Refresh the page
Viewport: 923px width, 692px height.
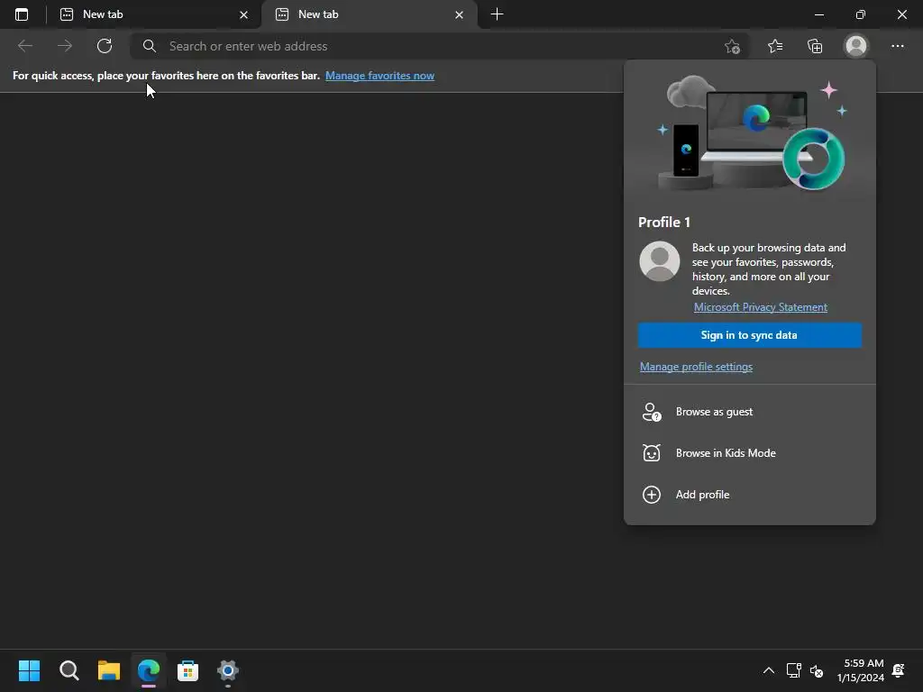105,46
